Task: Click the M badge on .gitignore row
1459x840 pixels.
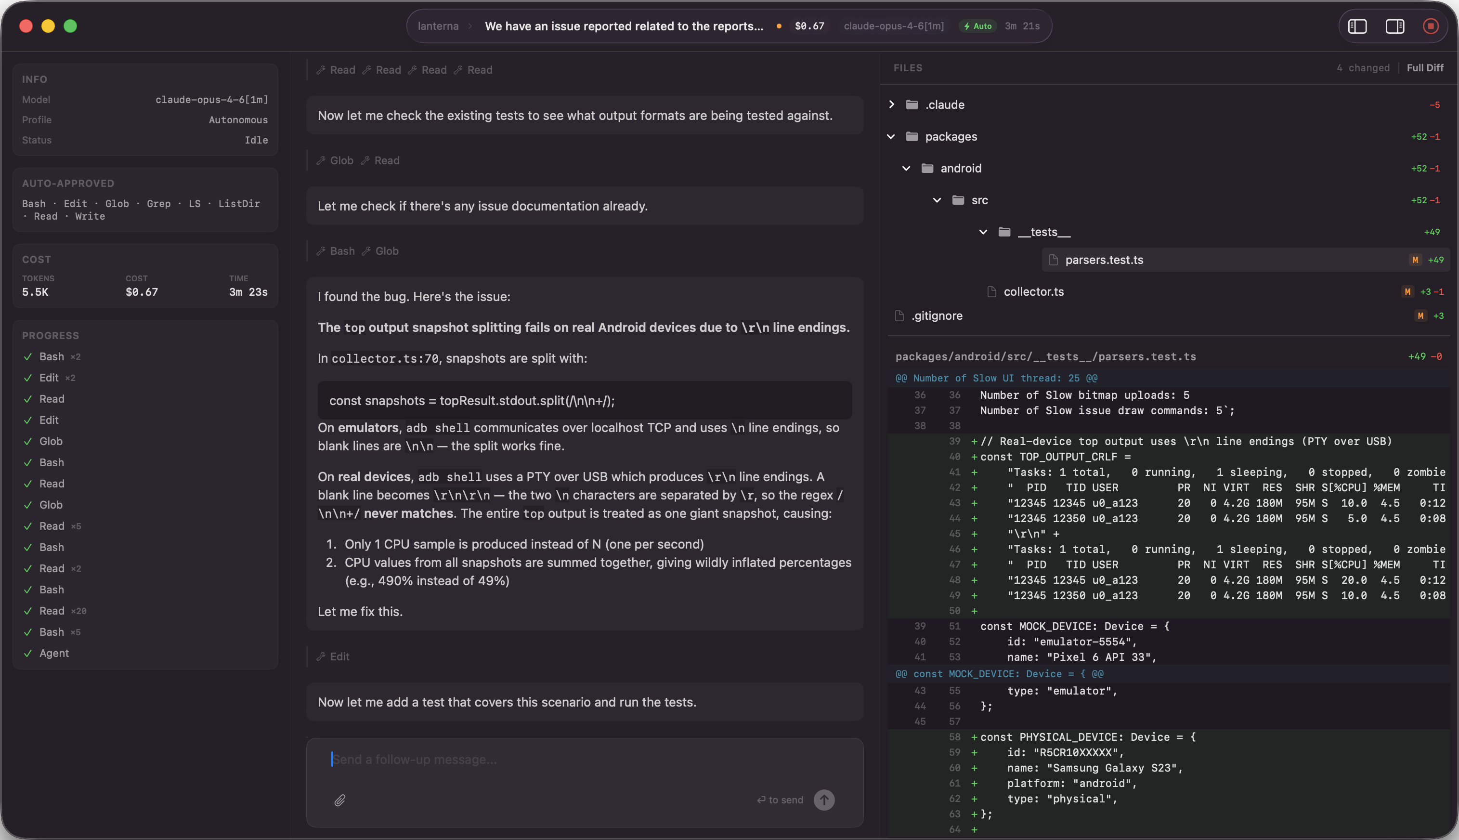Action: click(1420, 315)
